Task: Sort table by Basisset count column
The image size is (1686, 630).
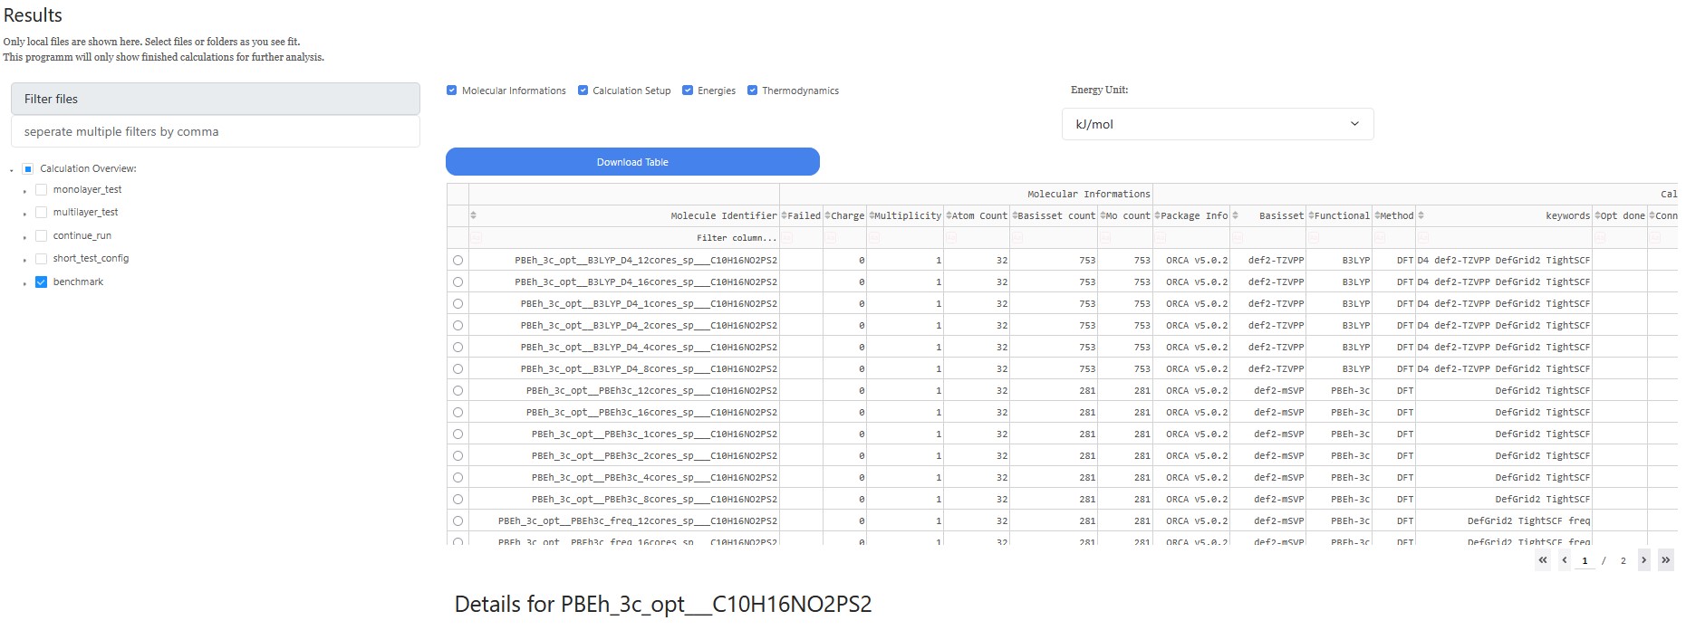Action: 1015,215
